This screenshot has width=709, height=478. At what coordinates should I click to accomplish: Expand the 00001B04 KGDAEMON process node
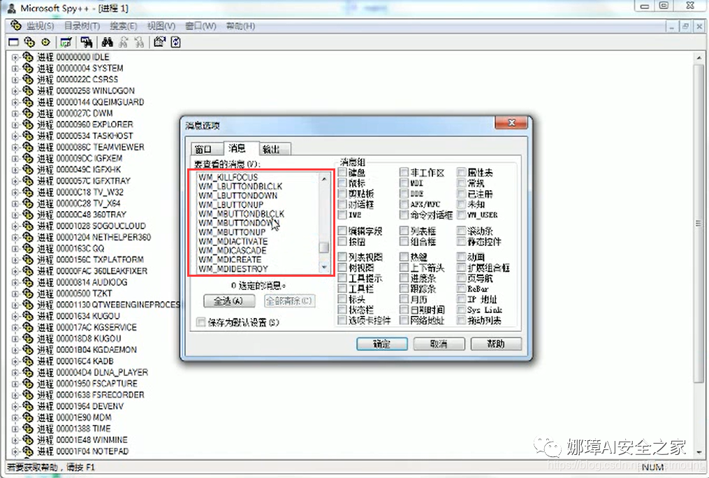point(15,350)
